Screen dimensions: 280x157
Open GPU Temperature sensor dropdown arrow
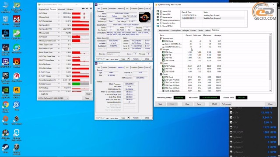tap(59, 21)
